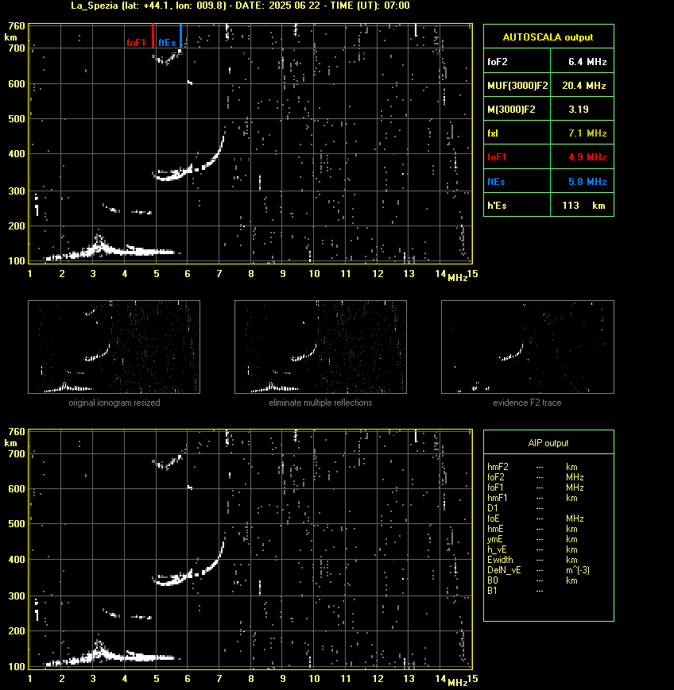
Task: Click the red foF1 marker line
Action: click(153, 36)
